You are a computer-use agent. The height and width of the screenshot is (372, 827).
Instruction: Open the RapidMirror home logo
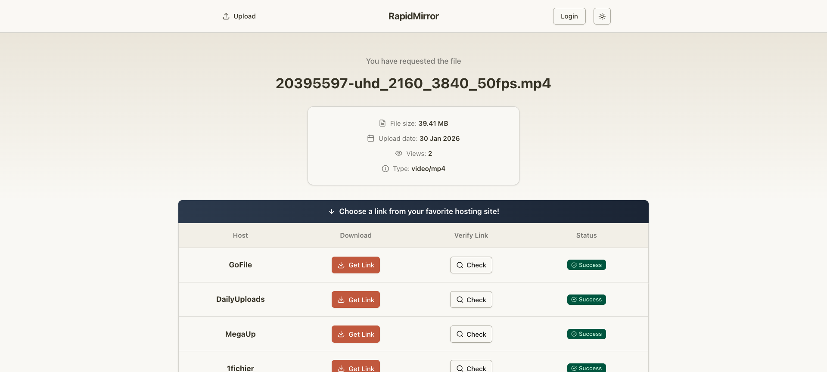[x=413, y=16]
